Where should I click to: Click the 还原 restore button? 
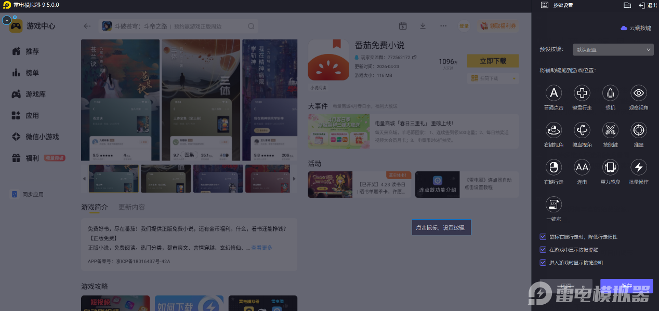pos(566,286)
